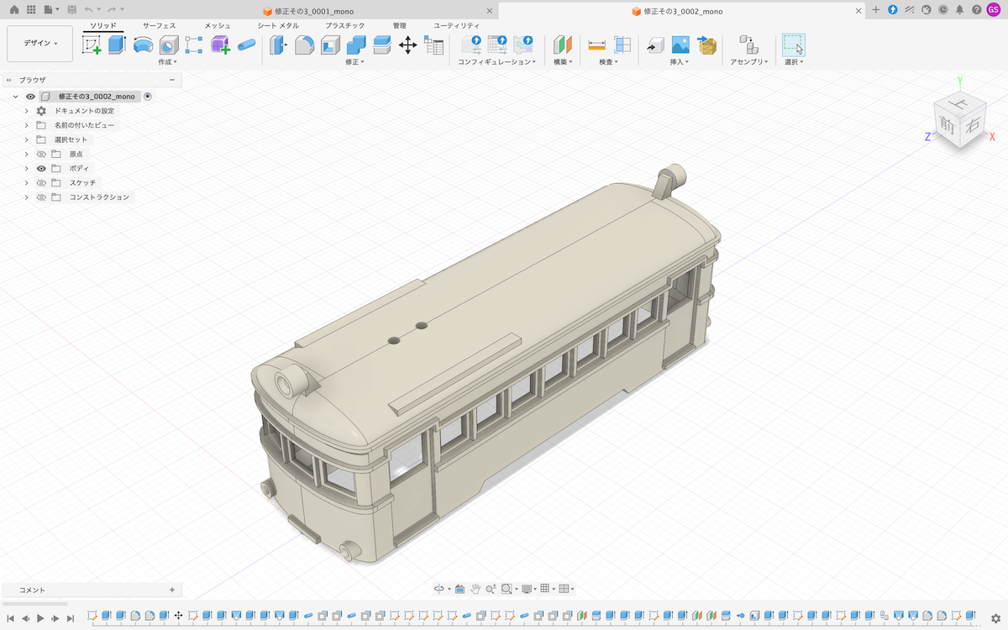Play the timeline

(x=39, y=618)
